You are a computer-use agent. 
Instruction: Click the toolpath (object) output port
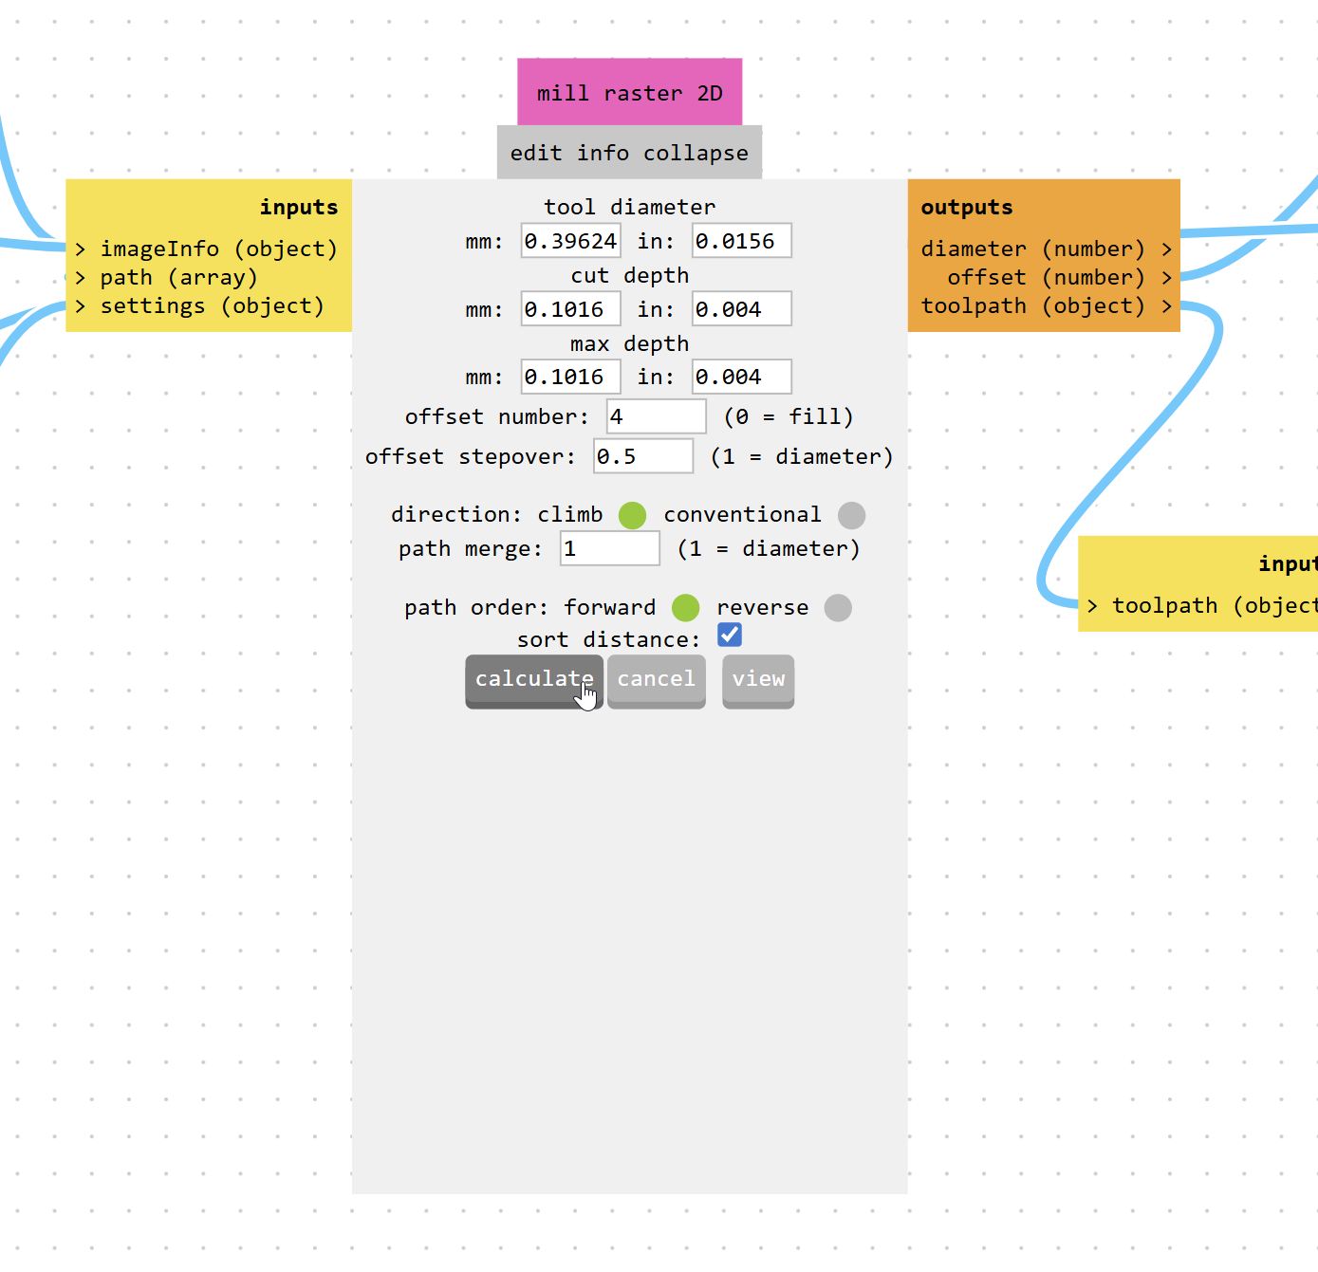click(1047, 305)
